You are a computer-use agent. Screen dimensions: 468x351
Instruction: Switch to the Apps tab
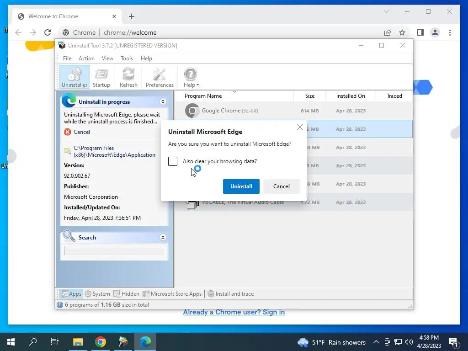click(x=71, y=294)
